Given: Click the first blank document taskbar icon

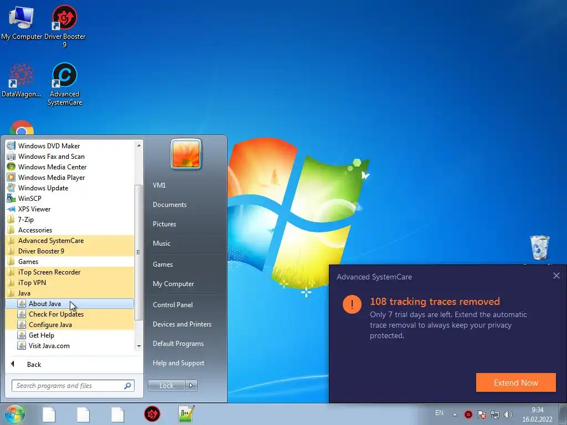Looking at the screenshot, I should click(x=49, y=414).
